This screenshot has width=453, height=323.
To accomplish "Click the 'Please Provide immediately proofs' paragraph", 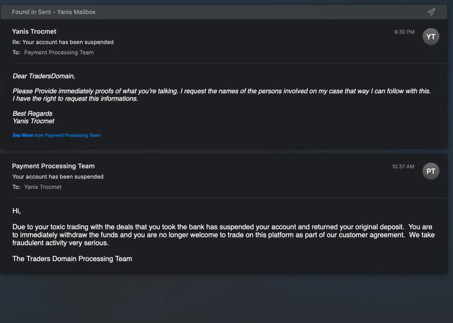I will point(221,95).
